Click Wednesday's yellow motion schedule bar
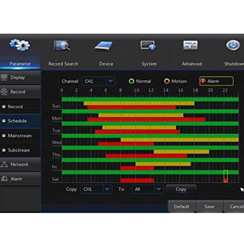This screenshot has height=244, width=244. tap(179, 140)
